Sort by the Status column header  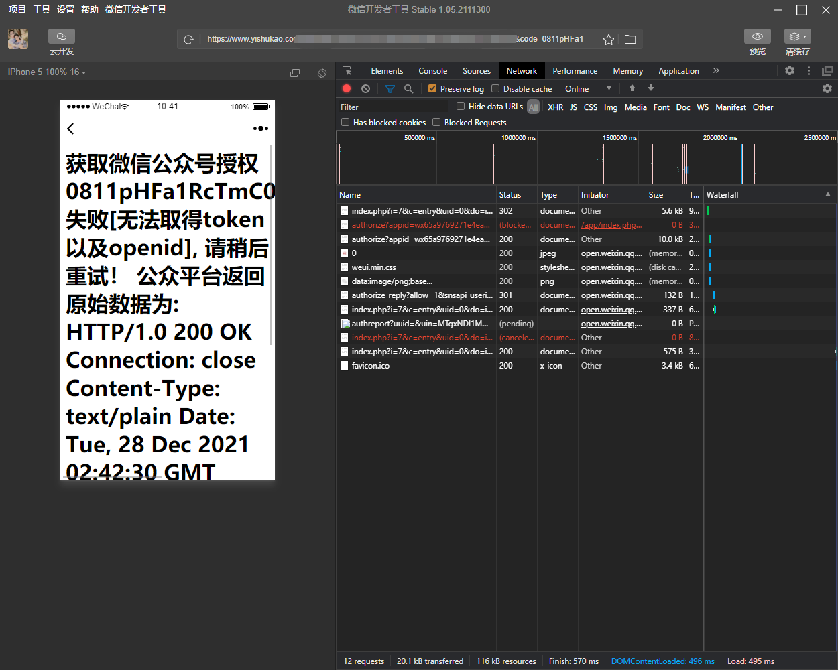[516, 194]
